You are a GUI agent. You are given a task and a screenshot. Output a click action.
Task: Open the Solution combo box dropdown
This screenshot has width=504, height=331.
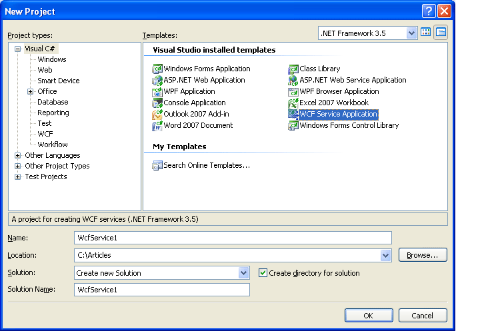[243, 273]
